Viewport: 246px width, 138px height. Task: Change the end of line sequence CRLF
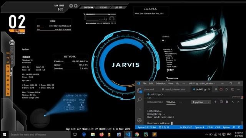[218, 127]
